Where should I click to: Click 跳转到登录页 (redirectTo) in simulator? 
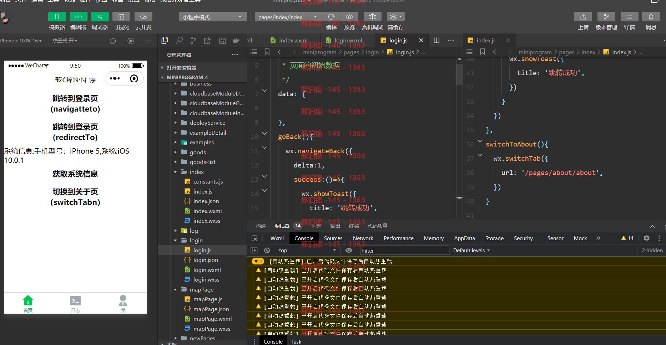(x=75, y=132)
